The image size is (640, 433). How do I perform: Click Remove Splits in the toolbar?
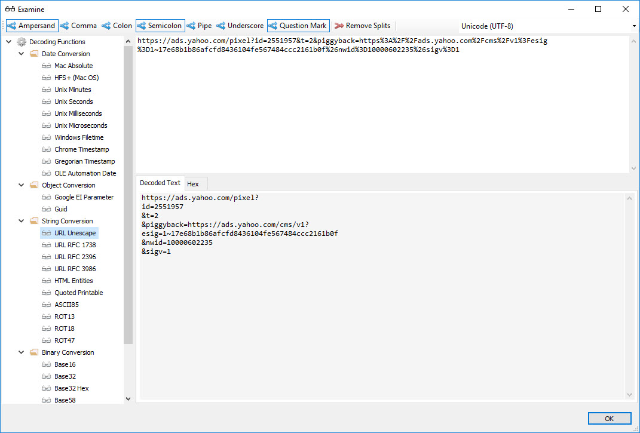click(x=363, y=26)
